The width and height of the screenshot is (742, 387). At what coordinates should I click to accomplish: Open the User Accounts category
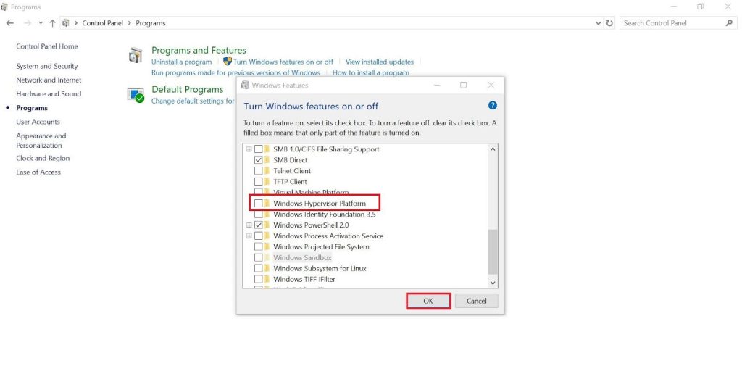38,122
